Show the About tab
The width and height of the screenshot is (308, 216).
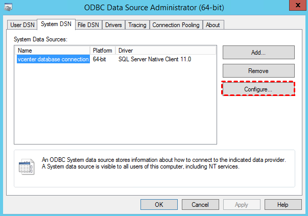[212, 25]
